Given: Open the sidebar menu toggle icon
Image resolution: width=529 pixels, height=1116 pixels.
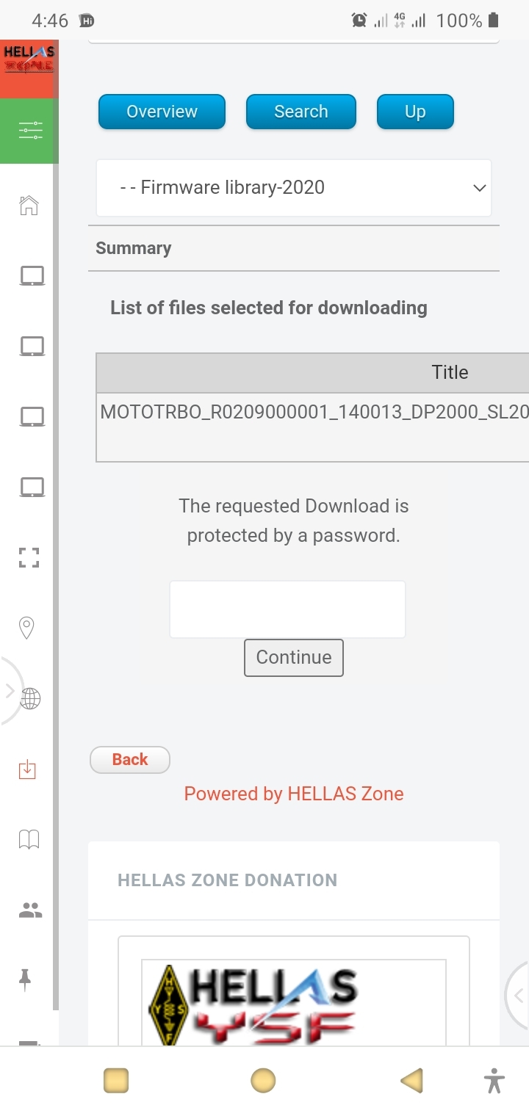Looking at the screenshot, I should pos(29,131).
